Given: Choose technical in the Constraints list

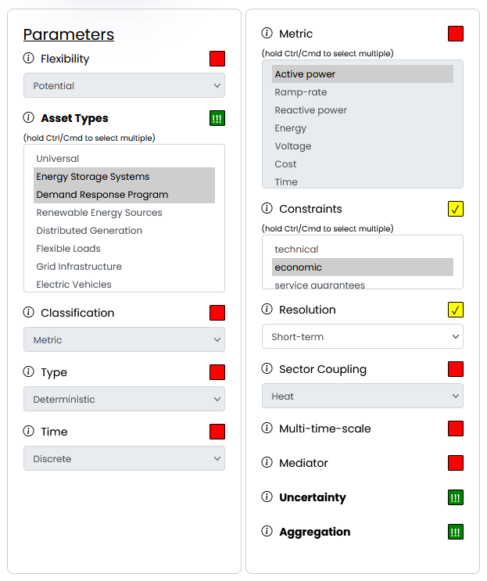Looking at the screenshot, I should coord(296,249).
